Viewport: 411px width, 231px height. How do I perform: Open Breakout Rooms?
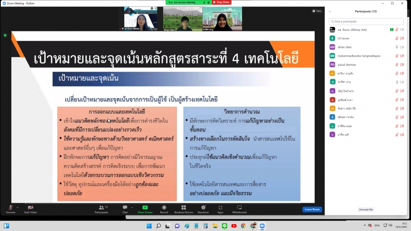(184, 208)
